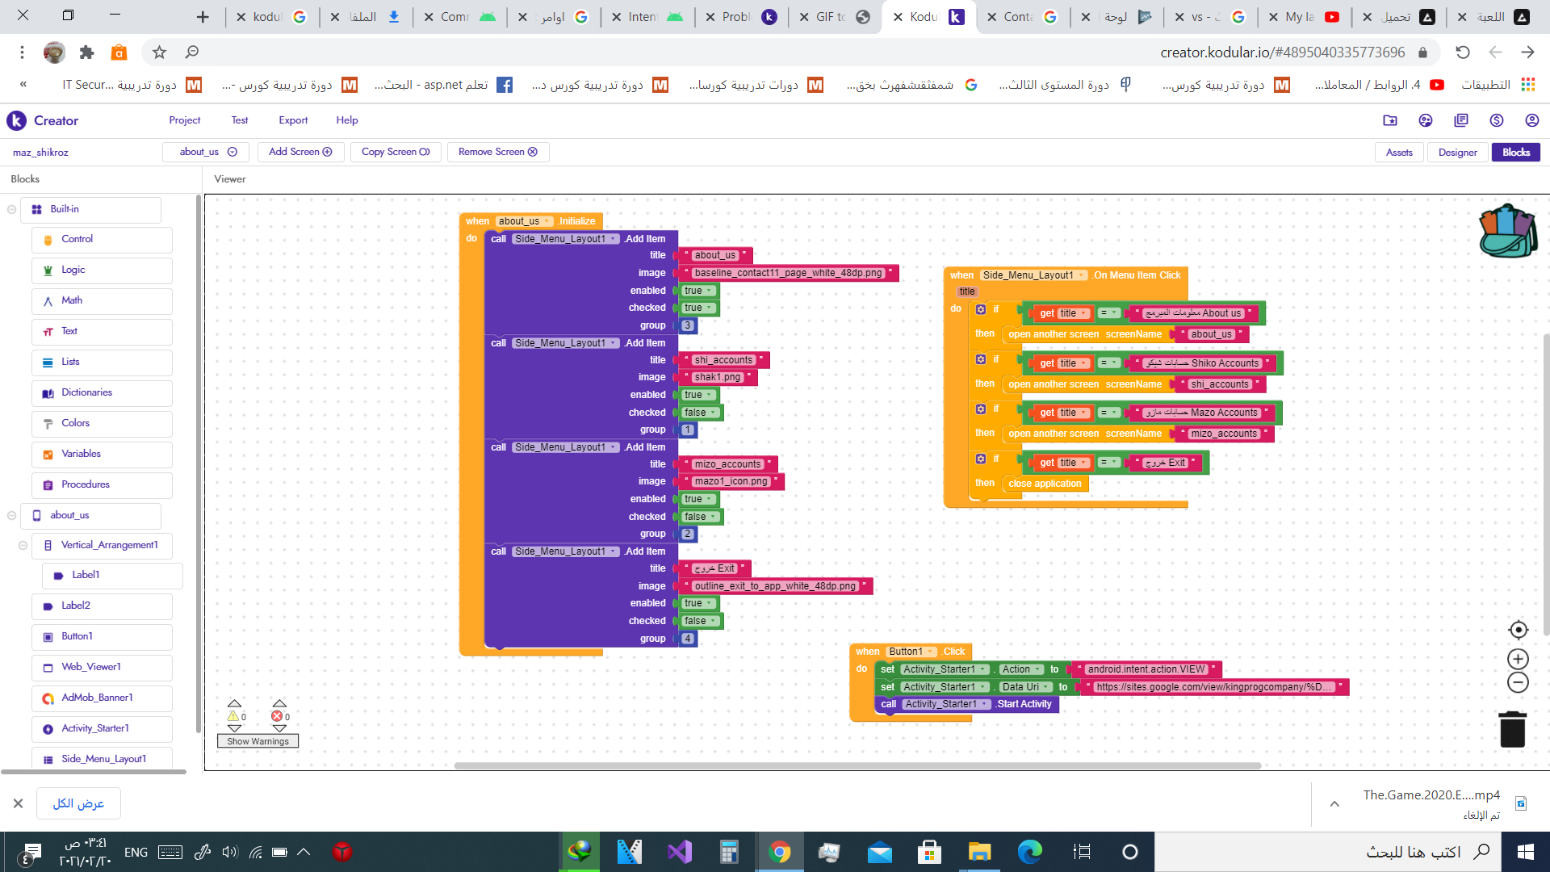Zoom in with the plus icon
The width and height of the screenshot is (1550, 872).
[x=1518, y=659]
